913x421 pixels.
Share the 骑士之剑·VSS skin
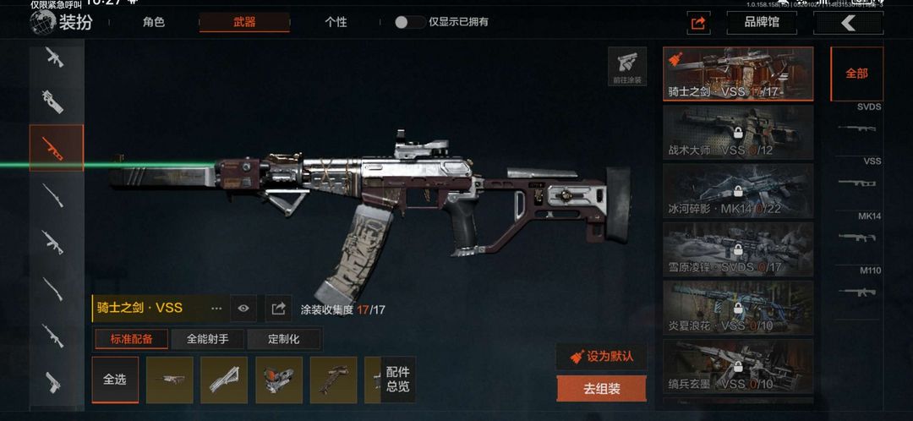[278, 308]
